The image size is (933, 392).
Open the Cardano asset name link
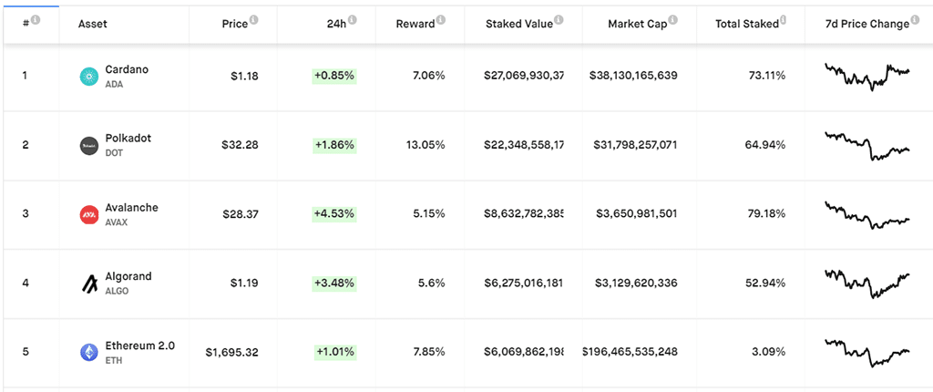pos(127,69)
